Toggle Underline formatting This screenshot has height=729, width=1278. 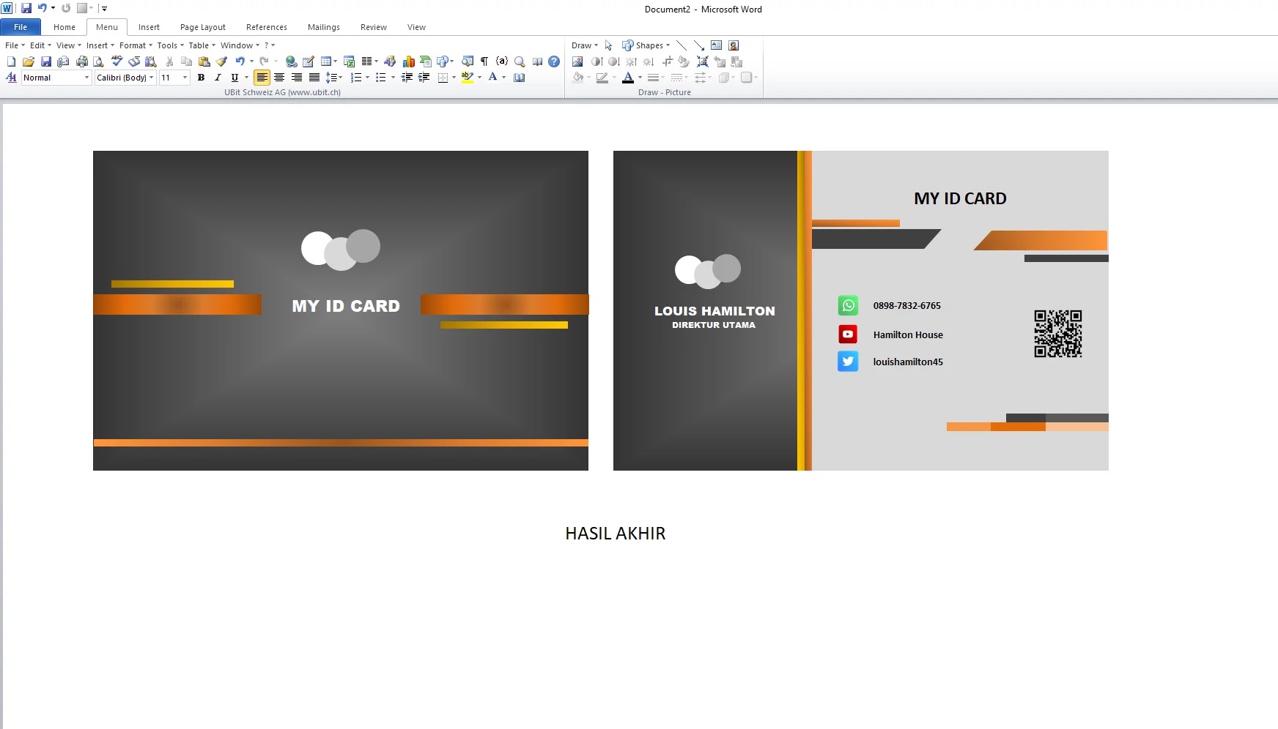(234, 78)
